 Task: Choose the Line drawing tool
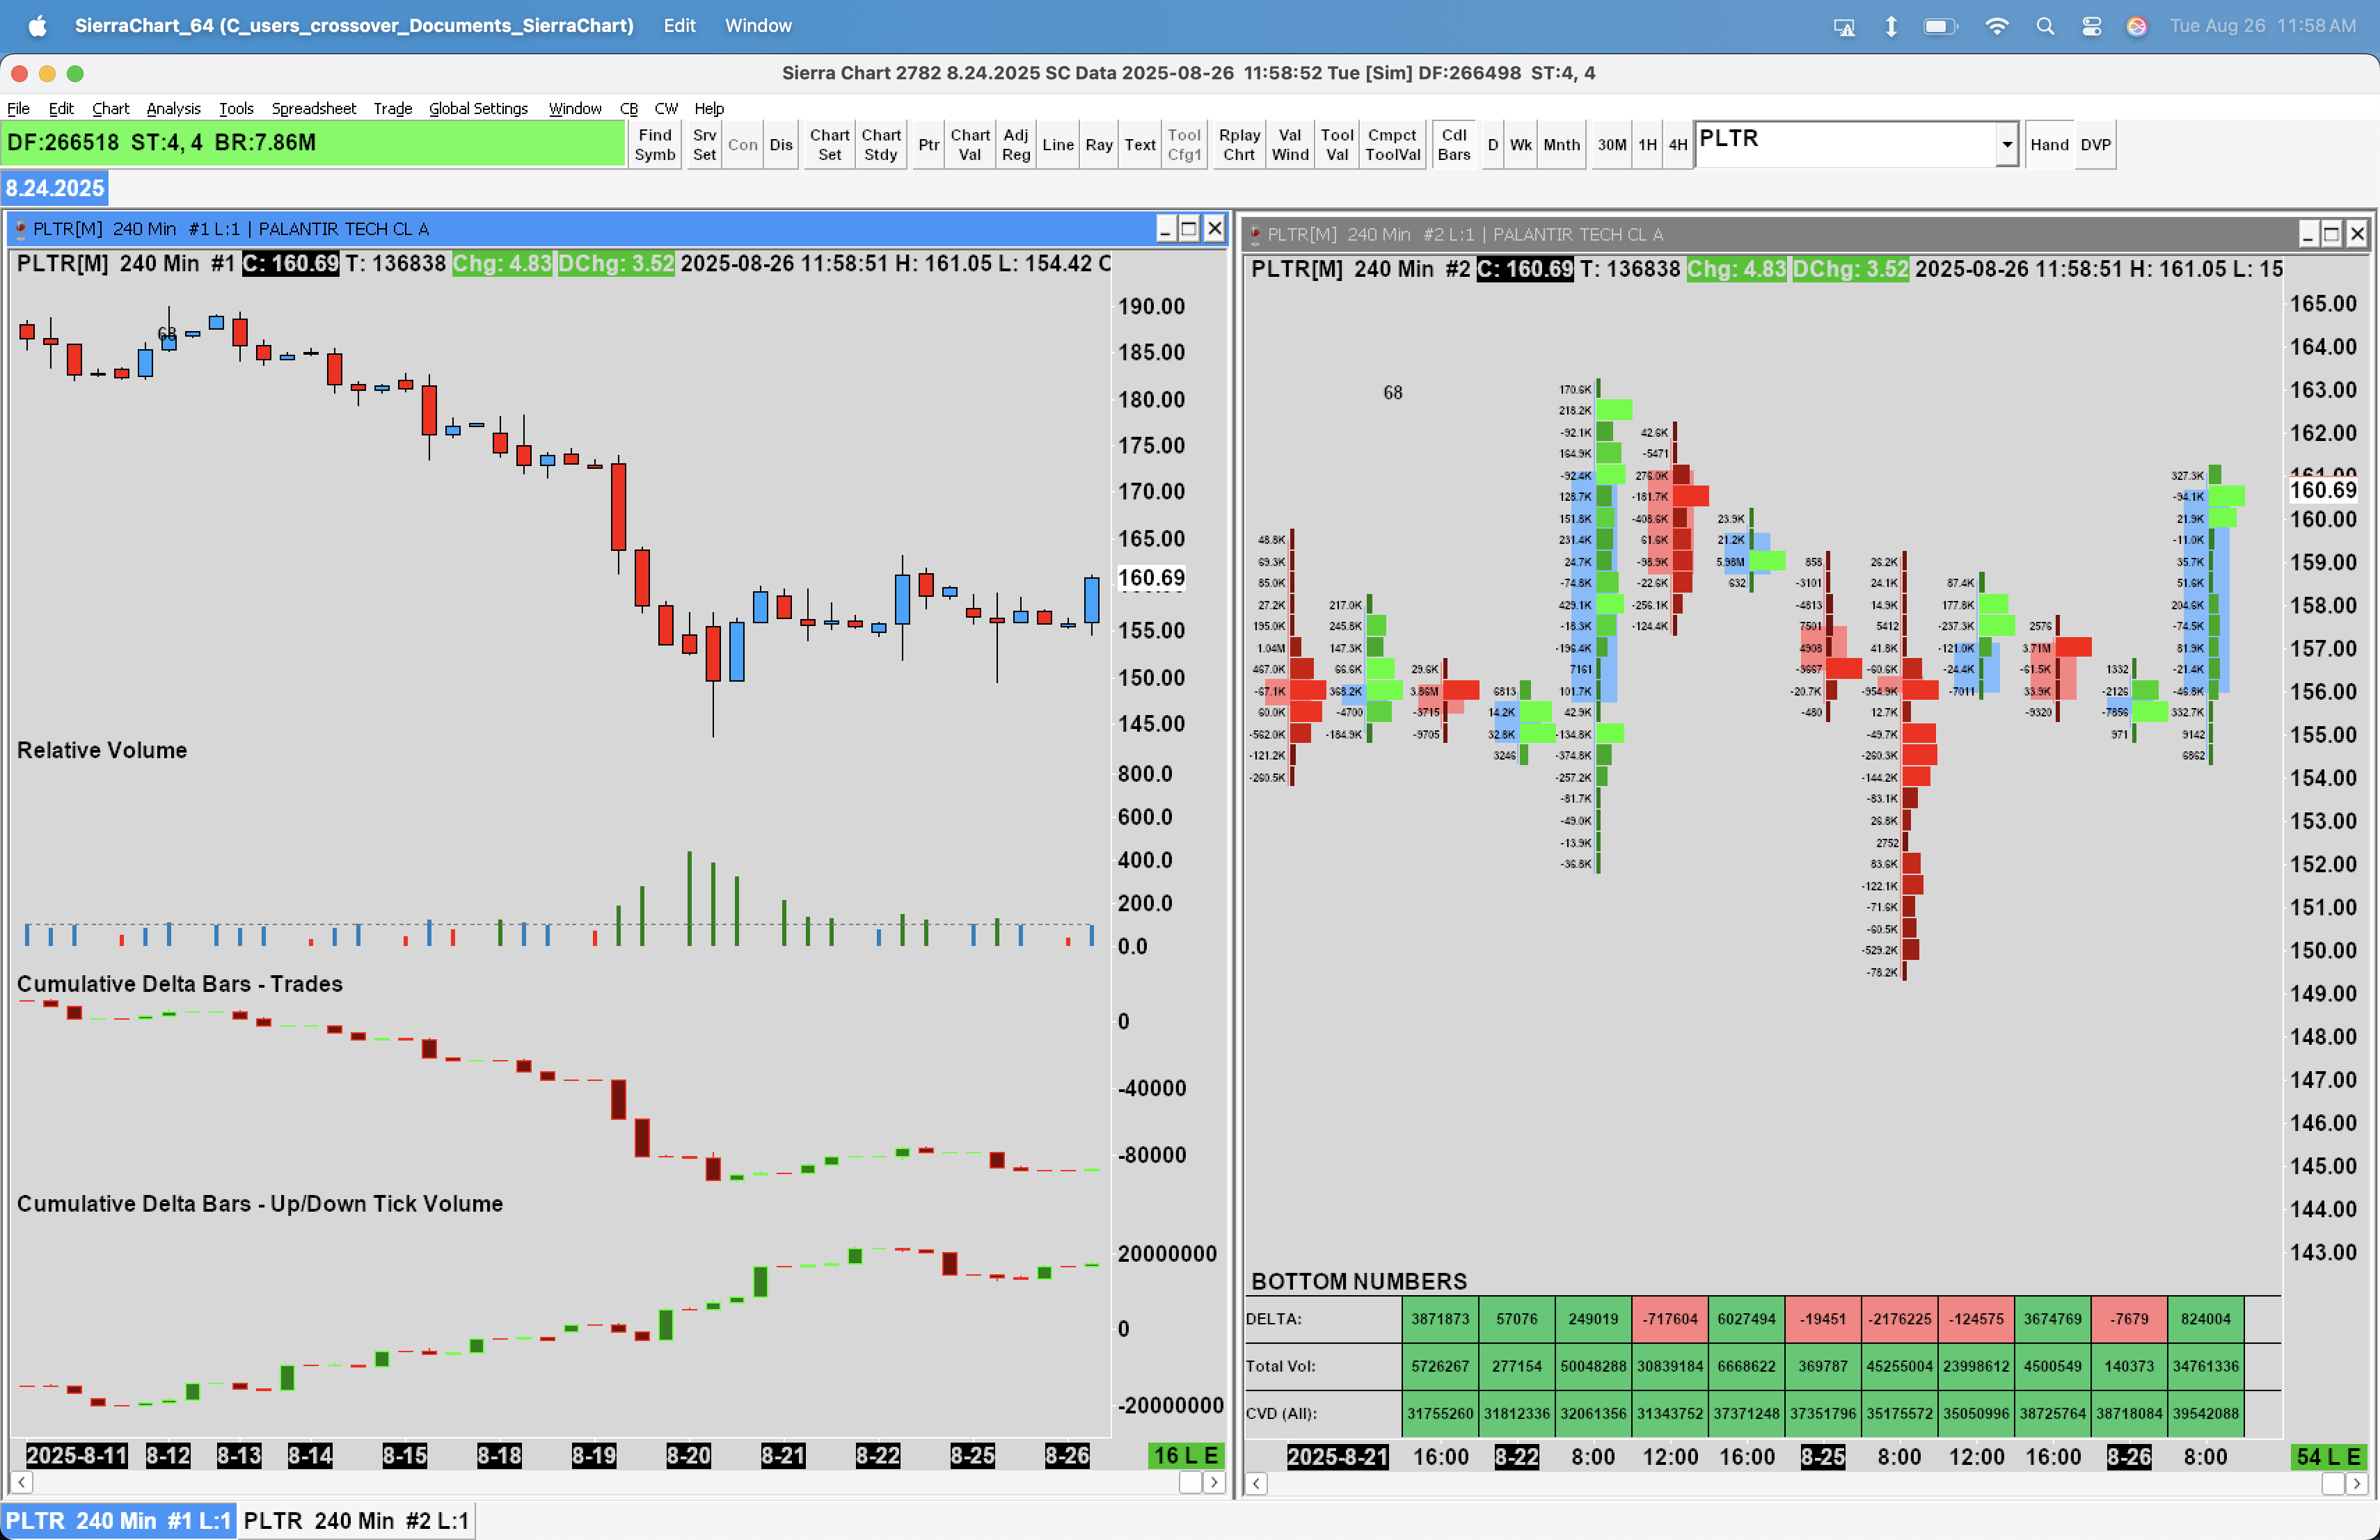click(x=1057, y=145)
